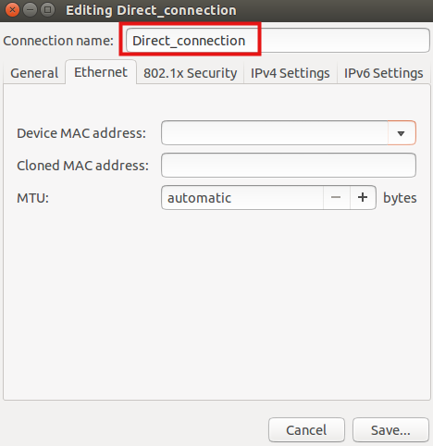Focus the Connection name text field
Viewport: 433px width, 446px height.
[x=278, y=41]
